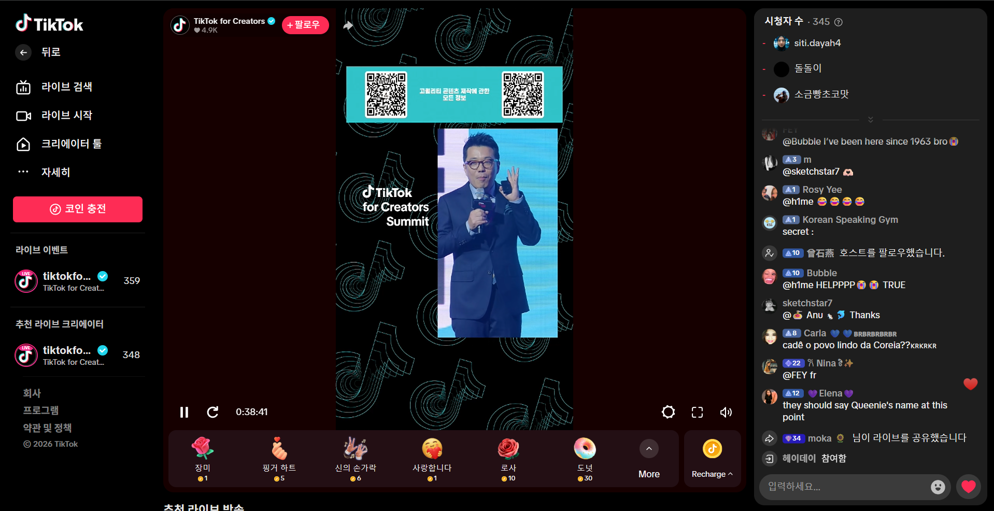The image size is (994, 511).
Task: Open the 프로그램 footer link
Action: tap(41, 410)
